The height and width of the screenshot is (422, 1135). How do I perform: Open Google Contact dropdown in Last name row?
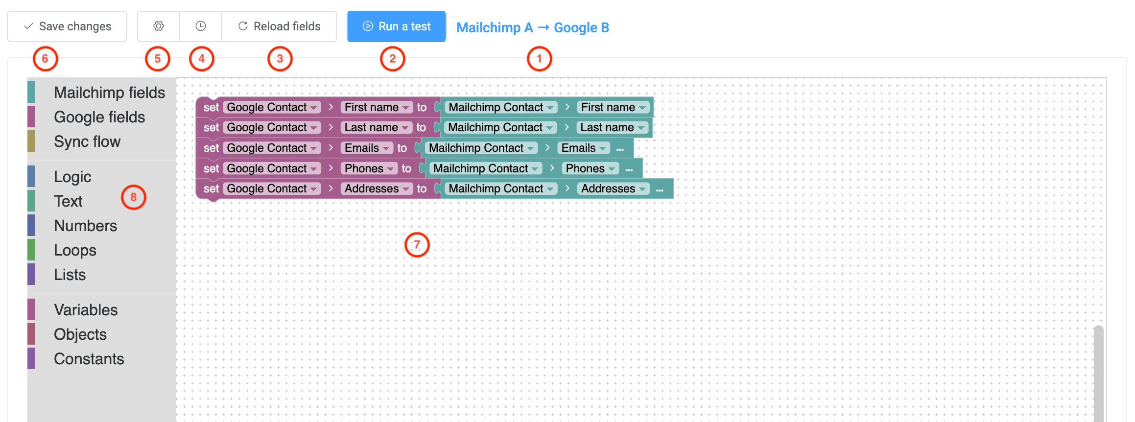[x=272, y=127]
